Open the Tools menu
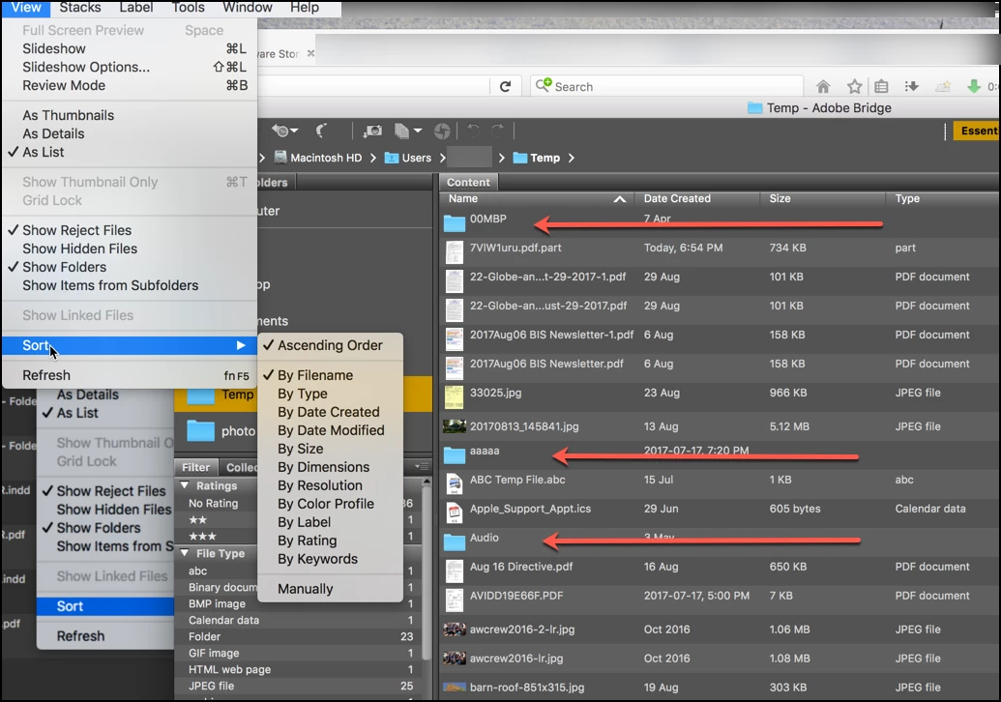Viewport: 1001px width, 702px height. [189, 8]
